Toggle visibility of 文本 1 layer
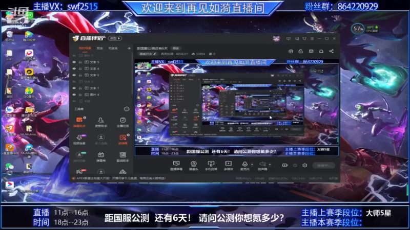 (x=74, y=88)
